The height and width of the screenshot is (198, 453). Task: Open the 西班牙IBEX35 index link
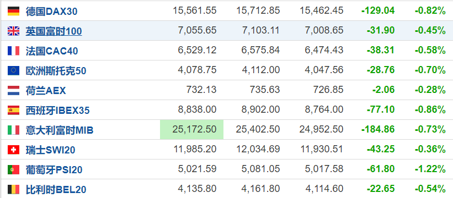(x=57, y=111)
